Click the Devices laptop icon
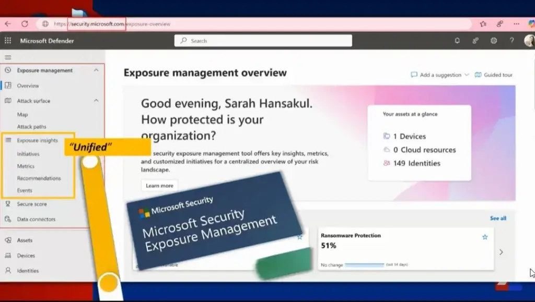Image resolution: width=535 pixels, height=302 pixels. coord(8,256)
